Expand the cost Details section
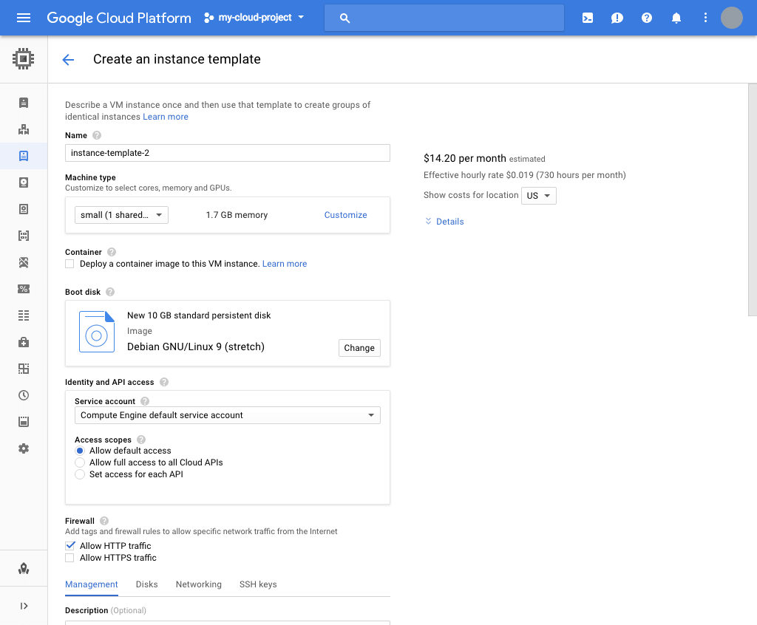The image size is (757, 625). (x=444, y=222)
